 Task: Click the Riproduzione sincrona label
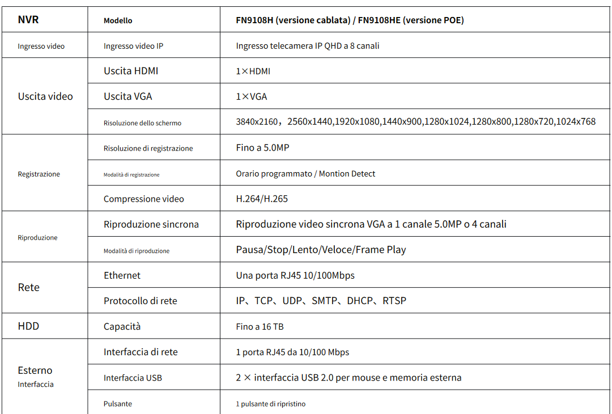point(151,224)
